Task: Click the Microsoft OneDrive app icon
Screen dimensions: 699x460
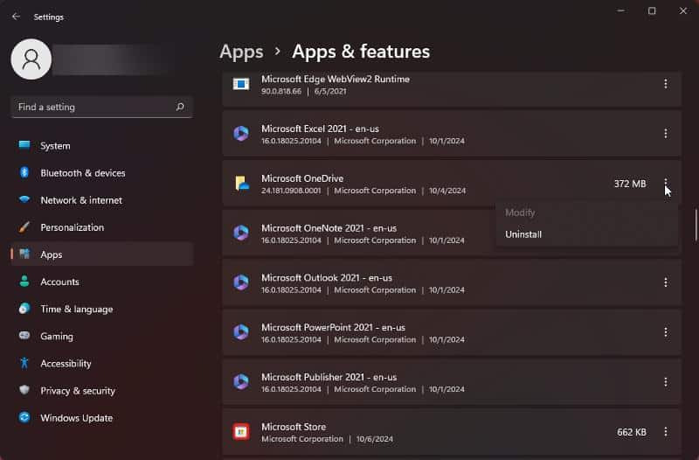Action: [242, 184]
